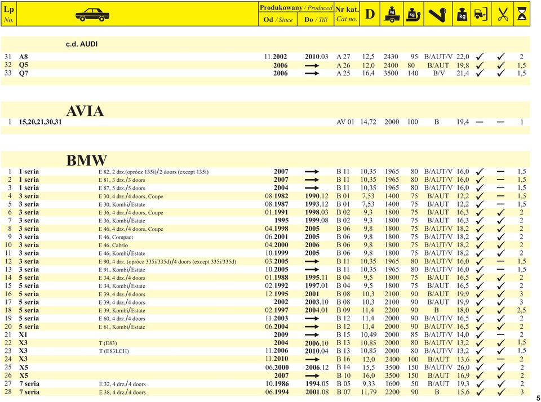
Task: Click catalog number A 25
Action: tap(343, 73)
